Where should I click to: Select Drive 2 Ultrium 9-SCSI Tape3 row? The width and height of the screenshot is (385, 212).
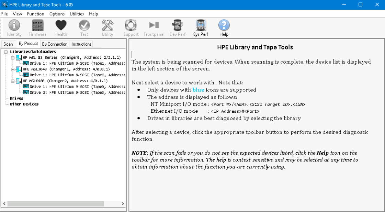[x=78, y=92]
